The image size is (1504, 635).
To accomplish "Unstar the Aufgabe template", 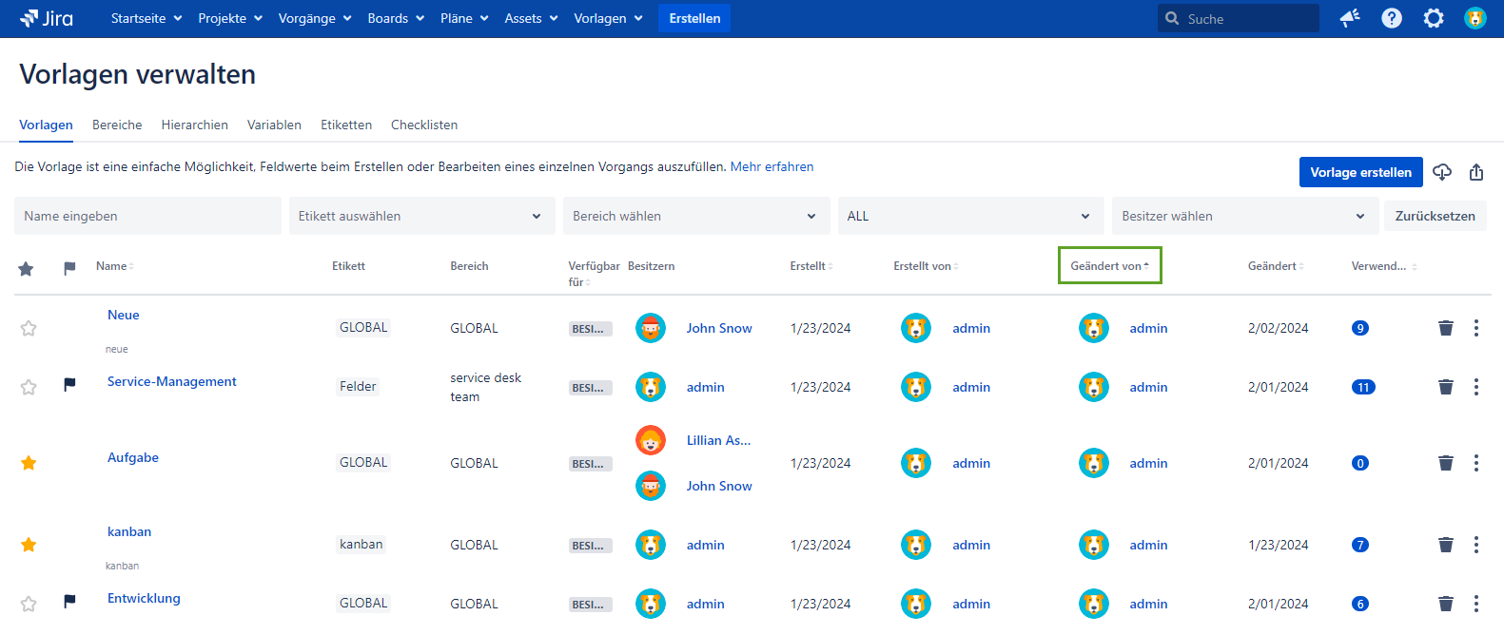I will [x=29, y=463].
